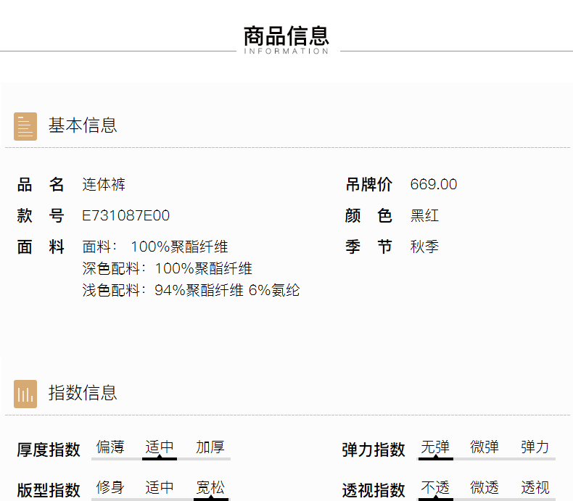
Task: Pick the 加厚 thickness option
Action: pos(210,447)
